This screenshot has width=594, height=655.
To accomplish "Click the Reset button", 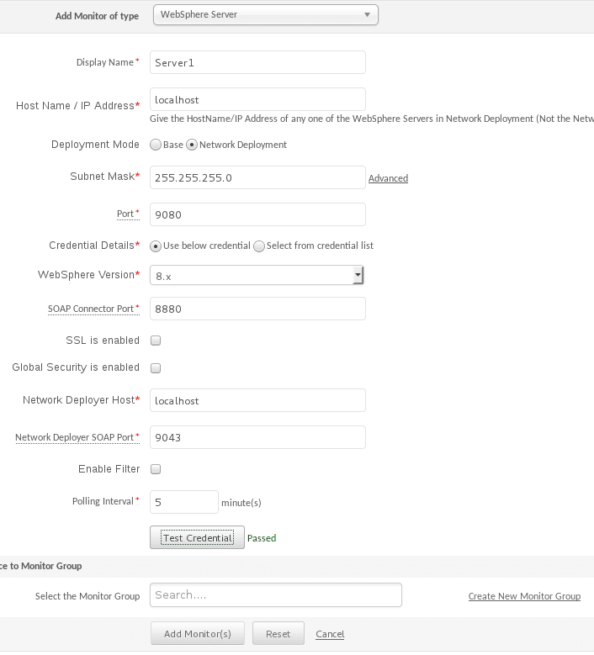I will pyautogui.click(x=278, y=634).
